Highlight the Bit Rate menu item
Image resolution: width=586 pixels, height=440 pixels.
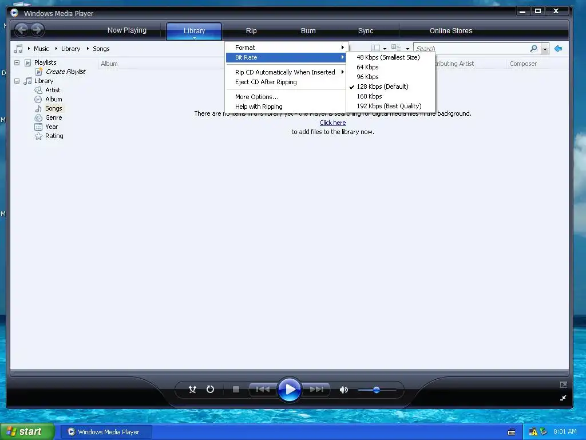286,57
